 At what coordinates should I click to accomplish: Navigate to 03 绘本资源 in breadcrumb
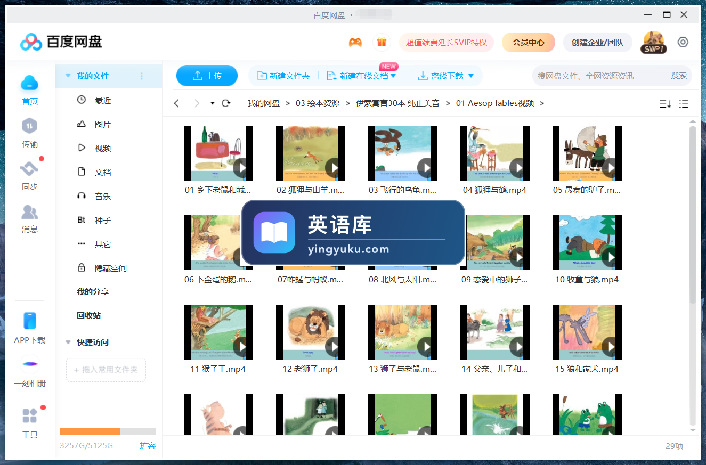click(318, 103)
